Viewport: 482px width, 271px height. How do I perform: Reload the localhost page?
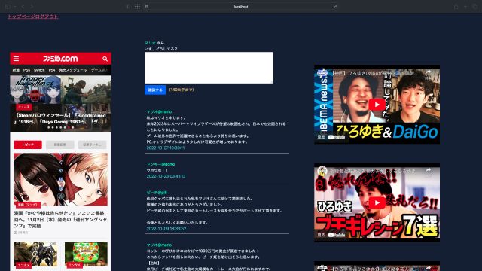(x=336, y=7)
